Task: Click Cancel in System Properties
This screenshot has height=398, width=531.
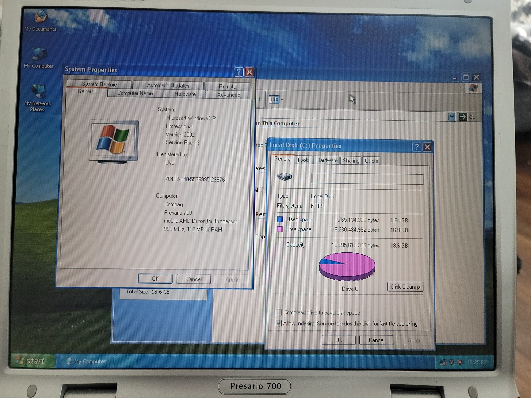Action: point(194,279)
